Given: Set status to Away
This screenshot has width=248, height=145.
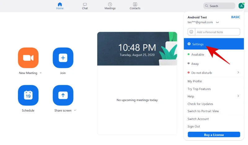Looking at the screenshot, I should pyautogui.click(x=195, y=64).
